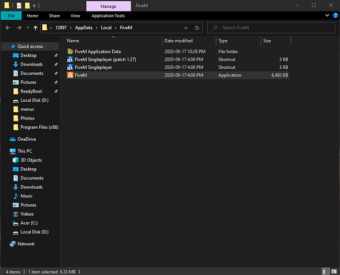Select the FiveM application file
Viewport: 340px width, 275px height.
pos(80,75)
